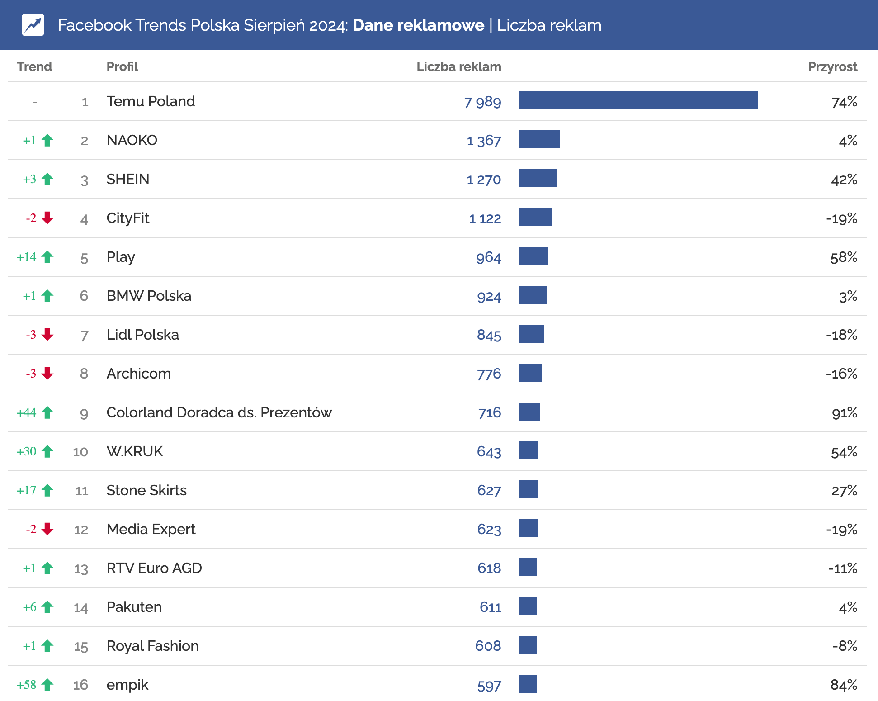Click the ad count value 964
Image resolution: width=878 pixels, height=701 pixels.
point(488,257)
